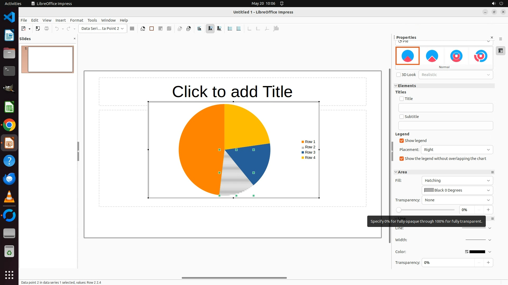Uncheck the Show legend checkbox

click(x=402, y=141)
